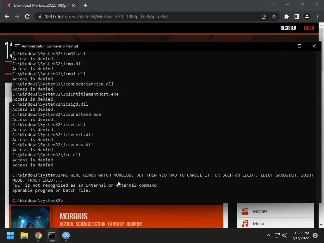The height and width of the screenshot is (243, 324).
Task: Open the Windows Start menu
Action: click(x=10, y=235)
